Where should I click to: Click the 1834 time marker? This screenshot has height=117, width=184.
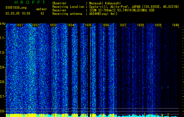coord(70,25)
